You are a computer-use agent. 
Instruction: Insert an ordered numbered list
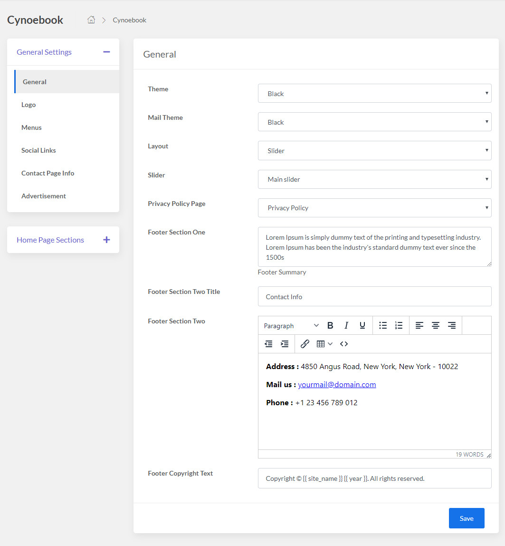click(x=399, y=325)
